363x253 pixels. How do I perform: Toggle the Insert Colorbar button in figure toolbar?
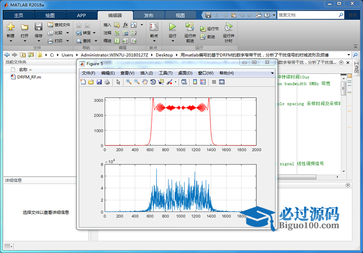point(195,82)
